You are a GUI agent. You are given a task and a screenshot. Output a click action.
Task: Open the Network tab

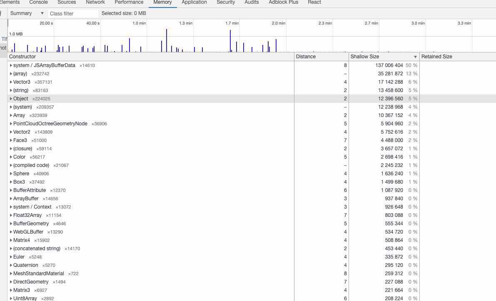(x=95, y=2)
